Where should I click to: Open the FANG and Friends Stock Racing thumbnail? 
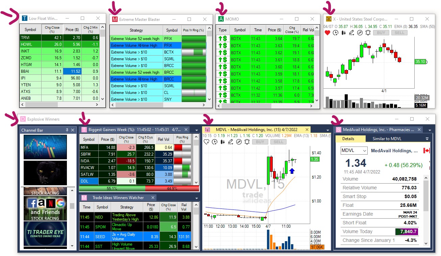45,209
